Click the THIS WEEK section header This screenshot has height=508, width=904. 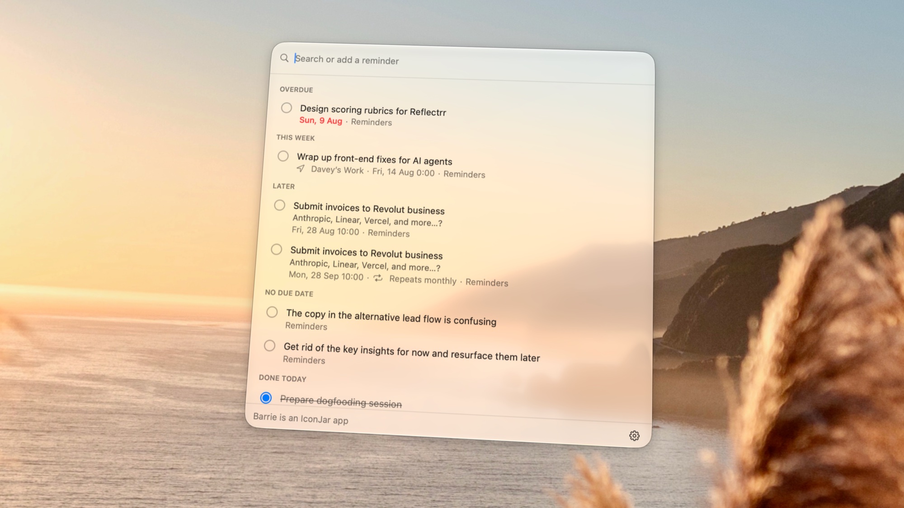[x=296, y=138]
